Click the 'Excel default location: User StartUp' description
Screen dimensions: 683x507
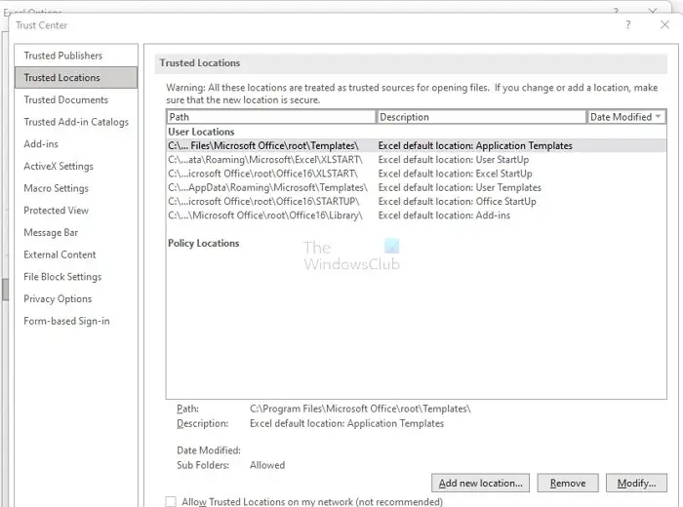click(454, 160)
